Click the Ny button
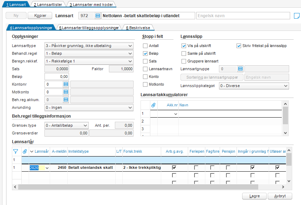 click(x=16, y=15)
